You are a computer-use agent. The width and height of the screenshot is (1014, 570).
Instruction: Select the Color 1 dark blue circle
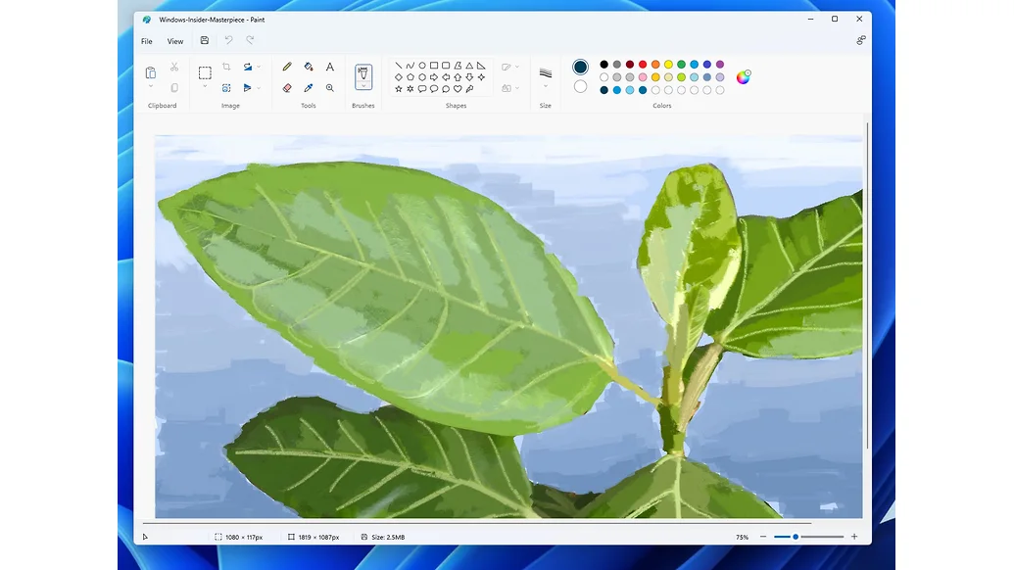pos(580,67)
